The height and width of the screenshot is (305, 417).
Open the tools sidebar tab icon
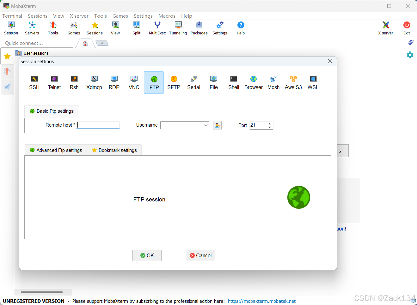[x=7, y=71]
